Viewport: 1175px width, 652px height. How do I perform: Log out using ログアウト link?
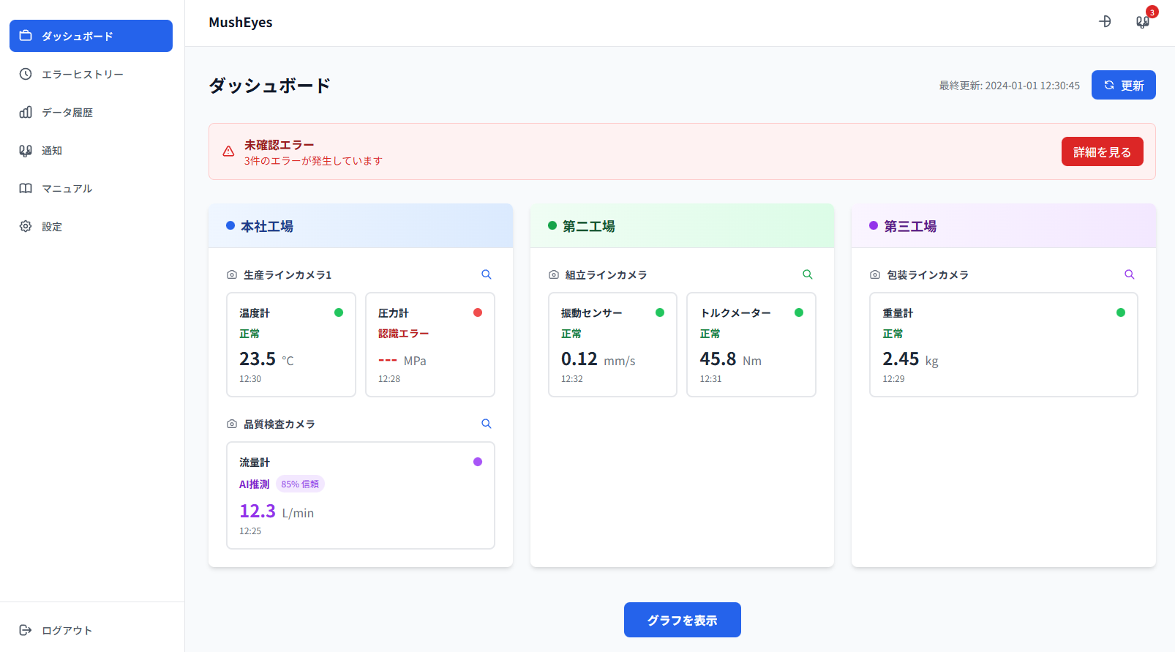pyautogui.click(x=67, y=630)
